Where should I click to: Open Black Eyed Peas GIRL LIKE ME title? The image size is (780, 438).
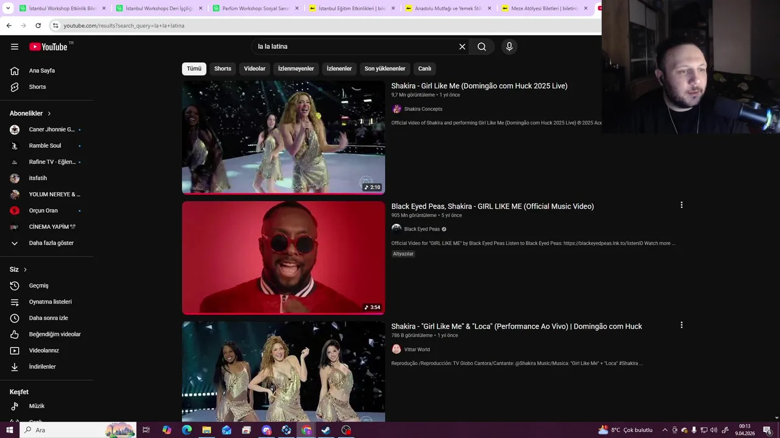click(x=492, y=206)
